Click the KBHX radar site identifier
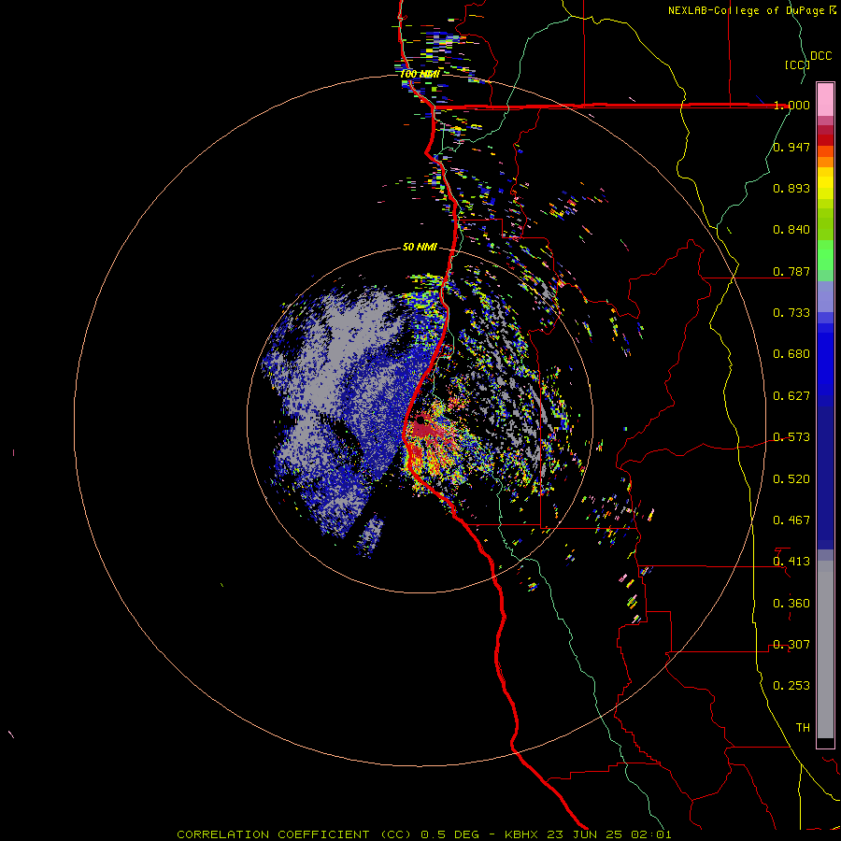 [x=522, y=834]
